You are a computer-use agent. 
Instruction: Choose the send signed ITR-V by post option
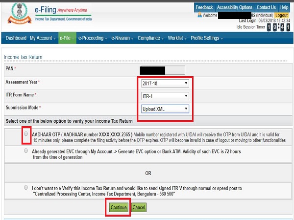tap(26, 187)
